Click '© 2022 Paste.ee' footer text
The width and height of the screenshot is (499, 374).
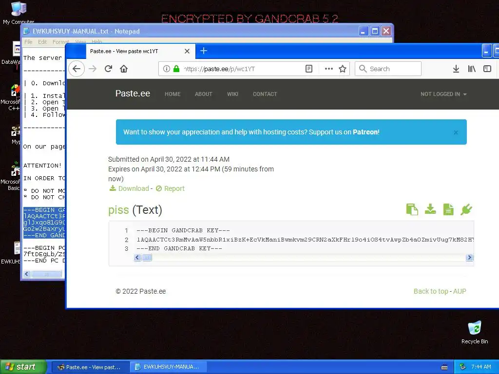tap(141, 291)
